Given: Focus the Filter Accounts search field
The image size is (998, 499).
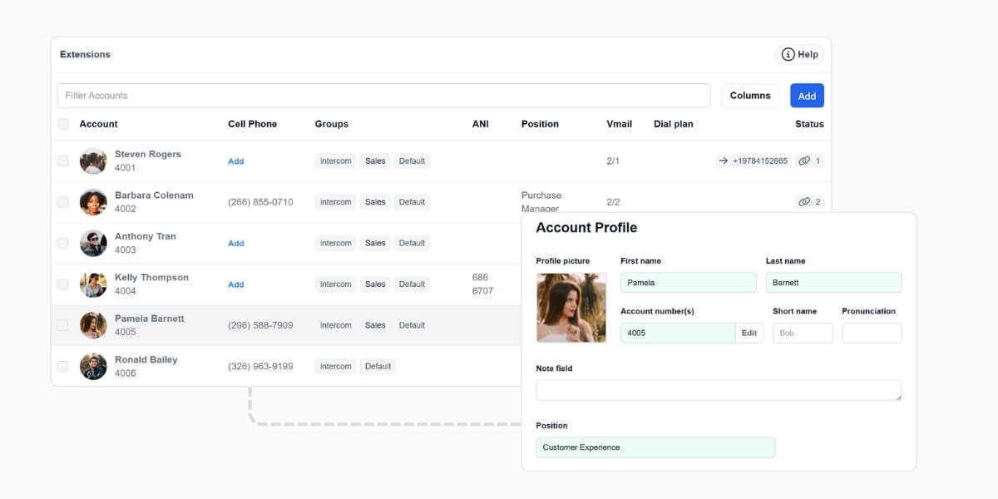Looking at the screenshot, I should [383, 96].
